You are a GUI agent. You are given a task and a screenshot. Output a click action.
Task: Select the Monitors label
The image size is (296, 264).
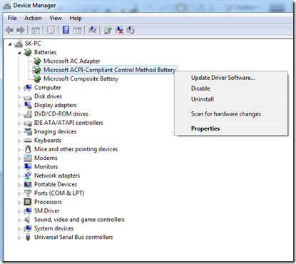pos(46,167)
